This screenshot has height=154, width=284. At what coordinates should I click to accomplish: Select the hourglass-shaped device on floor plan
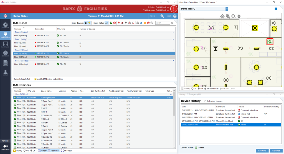click(x=215, y=49)
